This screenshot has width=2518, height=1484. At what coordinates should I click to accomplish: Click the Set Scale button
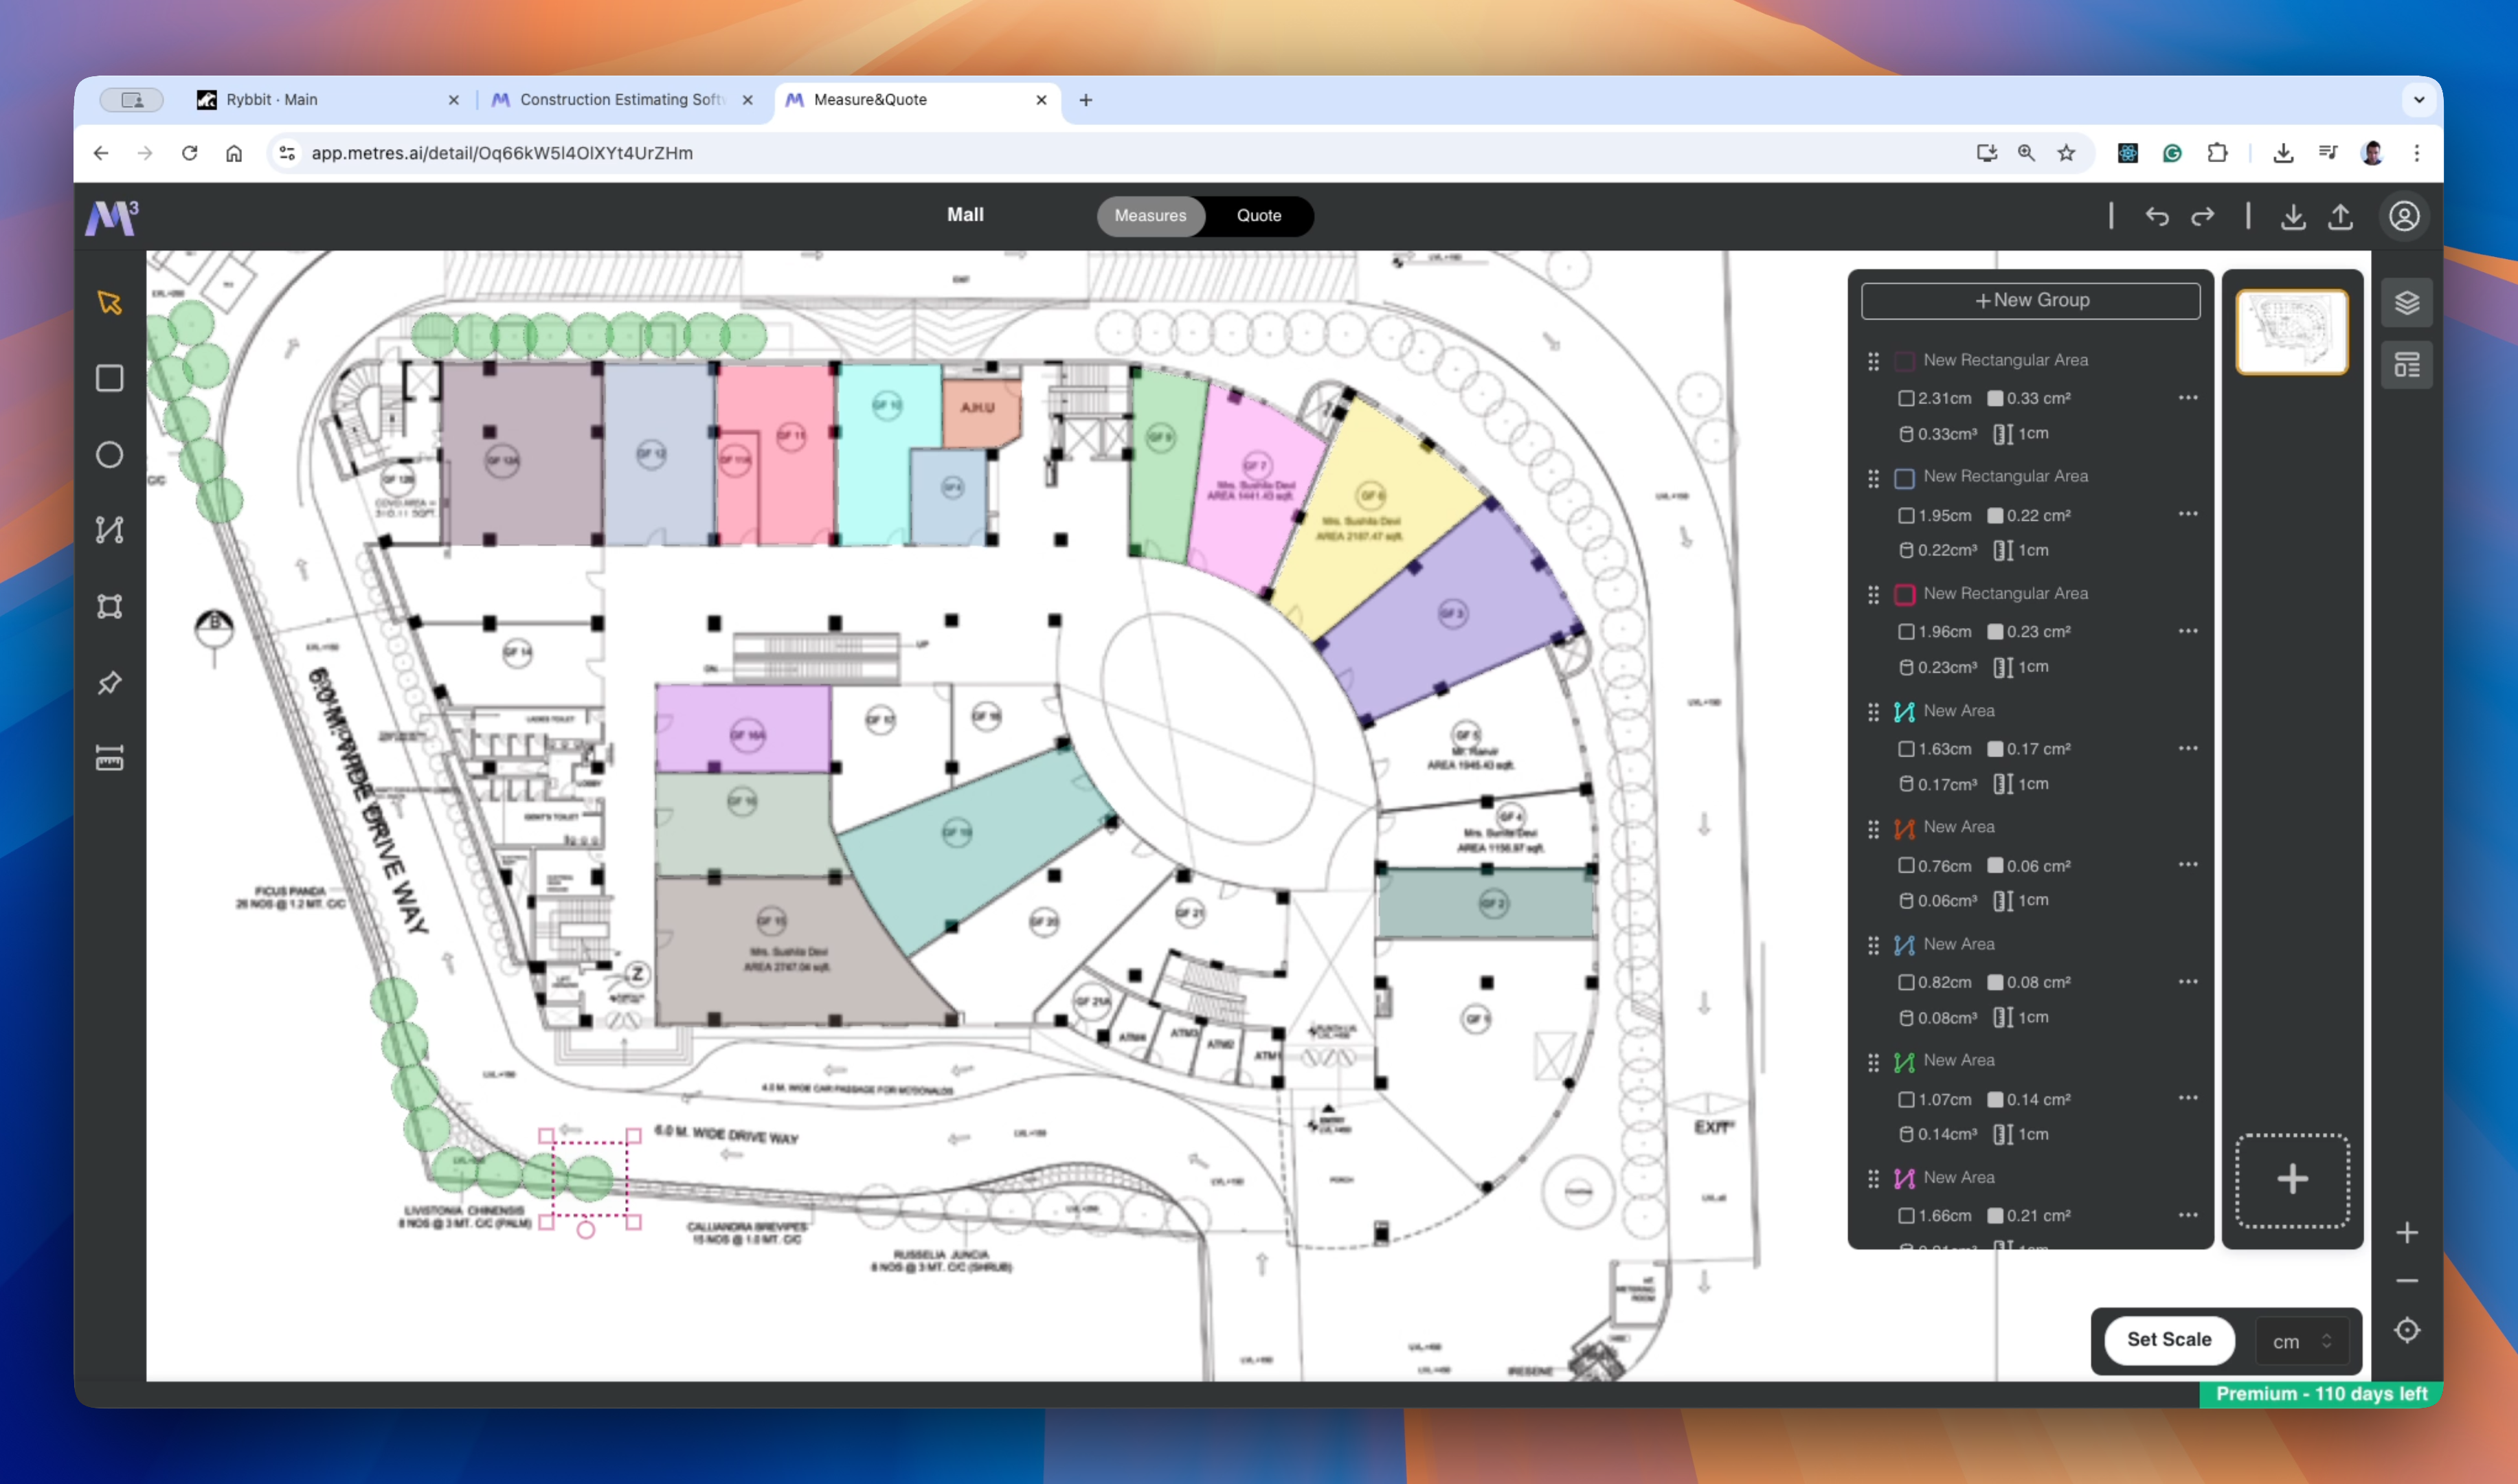click(2168, 1339)
